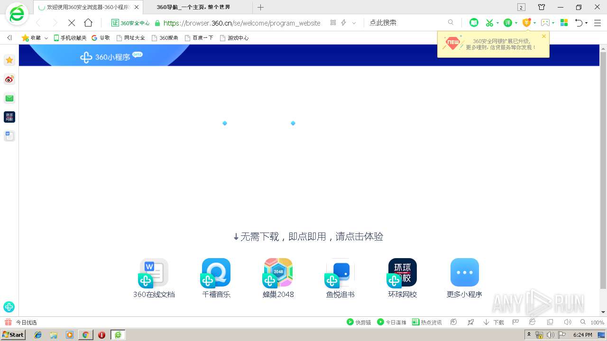The height and width of the screenshot is (341, 607).
Task: Open the 百度一下 bookmark
Action: click(x=199, y=38)
